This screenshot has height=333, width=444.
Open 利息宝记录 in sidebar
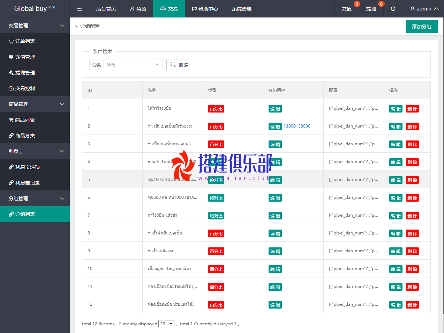point(35,183)
